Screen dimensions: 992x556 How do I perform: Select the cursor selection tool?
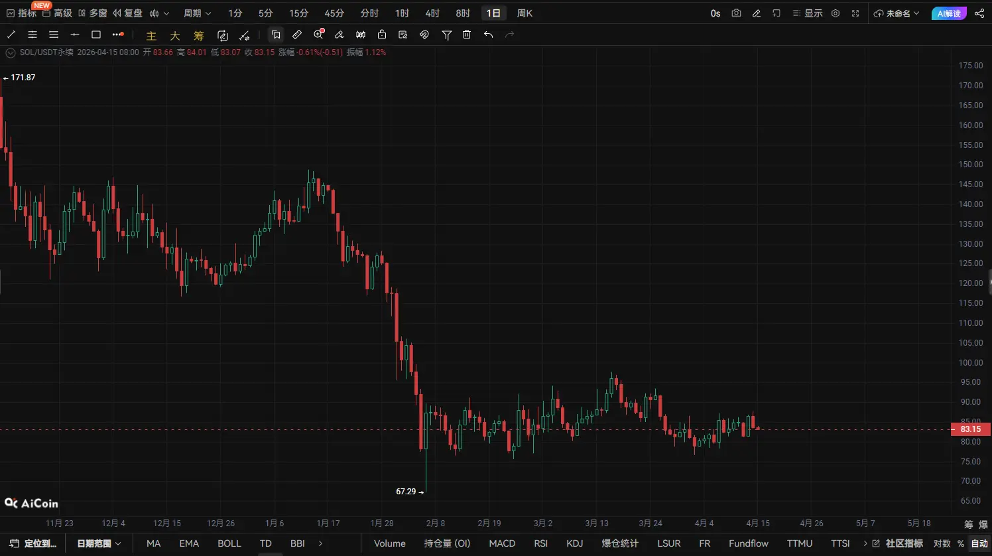276,35
